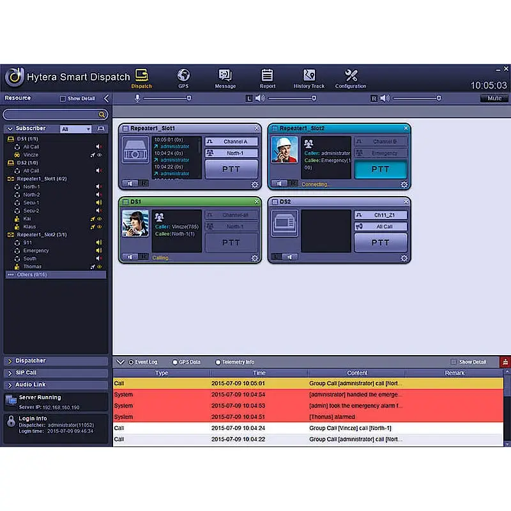Click the search icon in Resource panel
The width and height of the screenshot is (511, 511).
click(x=102, y=115)
